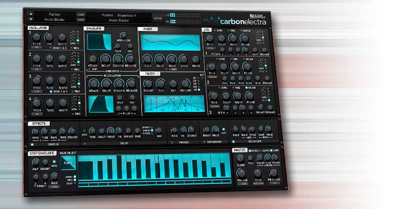Screen dimensions: 393x209
Task: Click the MIXER section label
Action: [148, 29]
